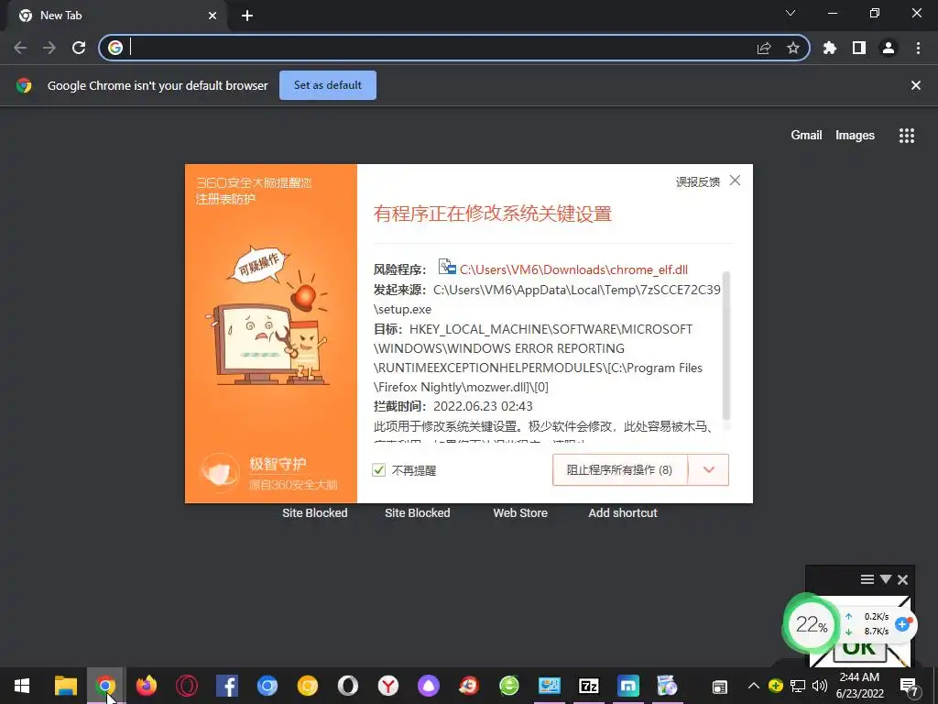Click 阻止程序所有操作 block button
Screen dimensions: 938x704
point(620,470)
